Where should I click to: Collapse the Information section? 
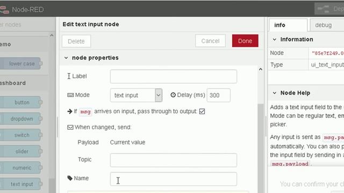tap(275, 39)
